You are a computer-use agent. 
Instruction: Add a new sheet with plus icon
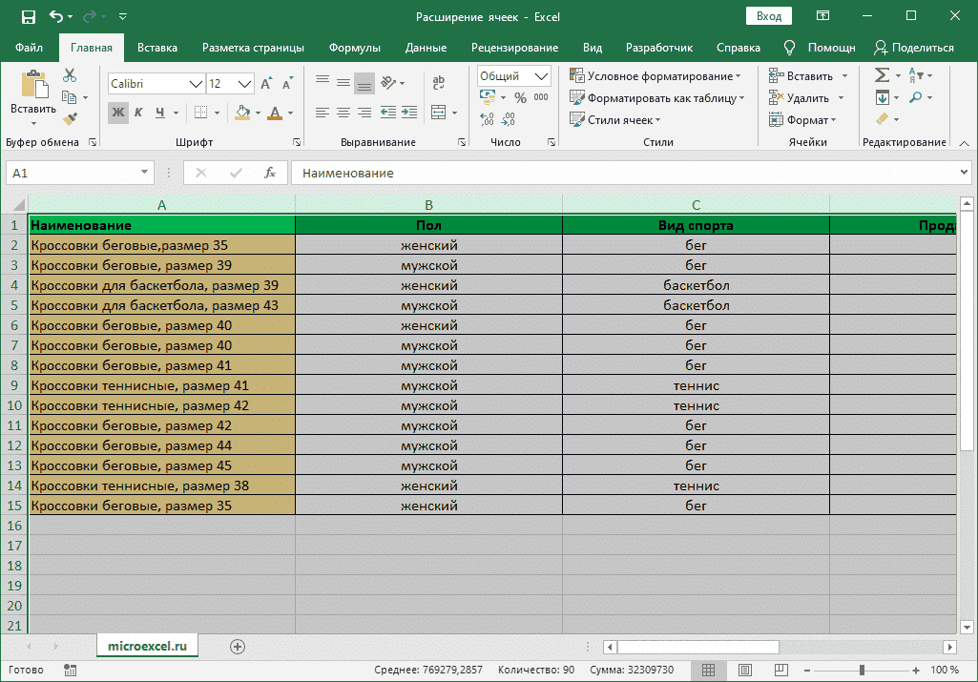(238, 647)
